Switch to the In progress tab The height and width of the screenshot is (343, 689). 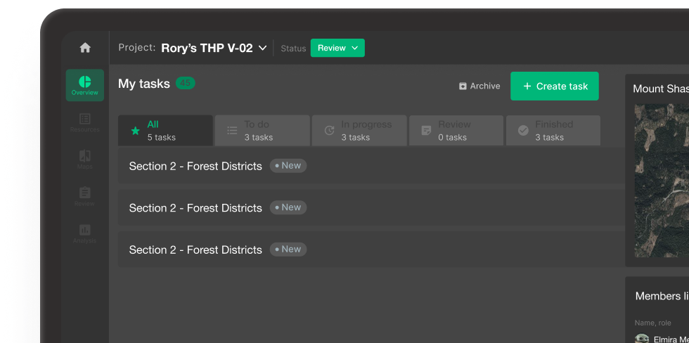coord(359,131)
